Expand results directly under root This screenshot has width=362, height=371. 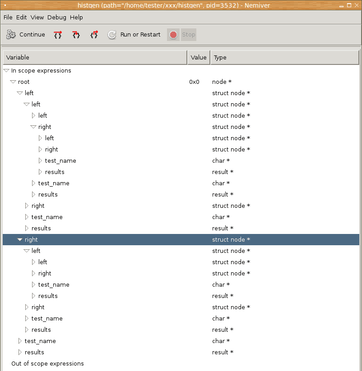[x=20, y=353]
